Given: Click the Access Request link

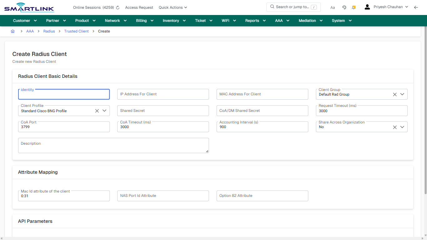Looking at the screenshot, I should click(x=139, y=7).
